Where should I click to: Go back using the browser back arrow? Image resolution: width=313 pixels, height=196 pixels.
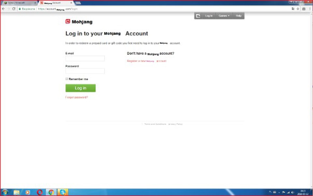point(3,9)
